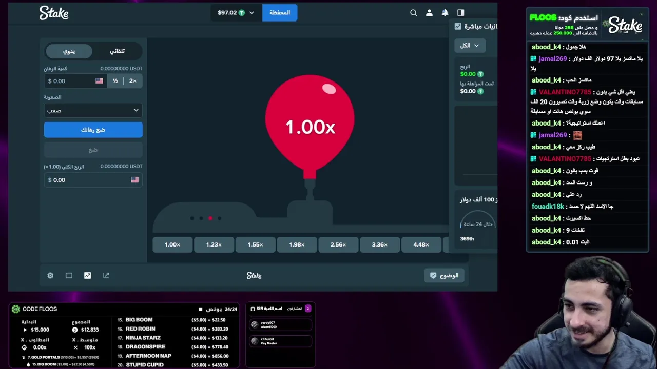Viewport: 657px width, 369px height.
Task: Open the notifications bell
Action: (445, 13)
